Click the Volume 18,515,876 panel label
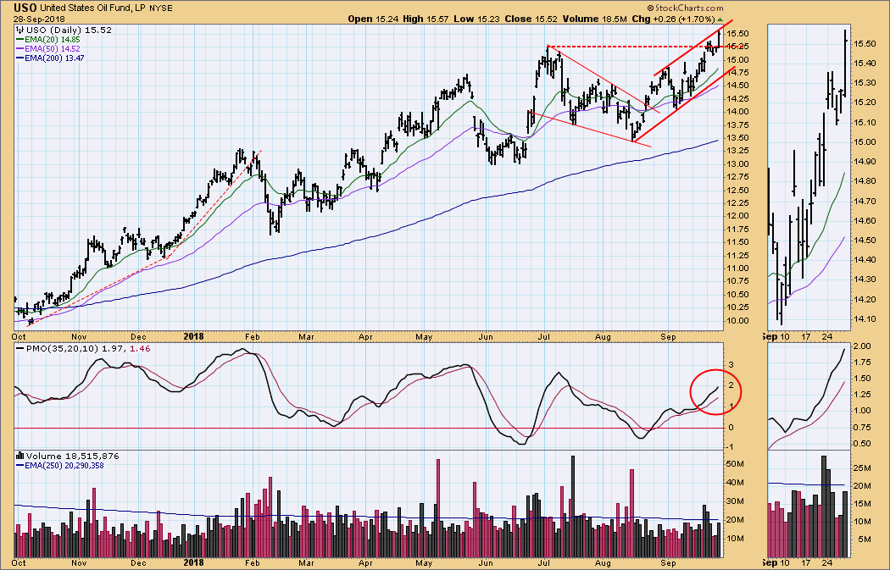The image size is (890, 570). point(72,456)
